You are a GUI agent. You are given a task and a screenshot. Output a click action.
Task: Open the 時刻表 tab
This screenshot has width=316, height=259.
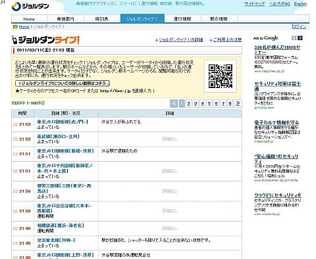pos(102,19)
